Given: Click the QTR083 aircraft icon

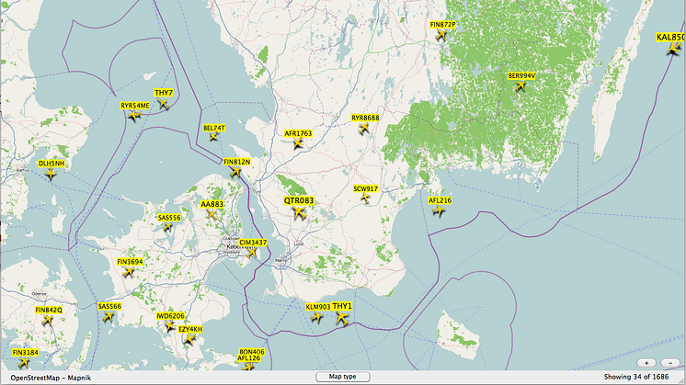Looking at the screenshot, I should pos(298,213).
